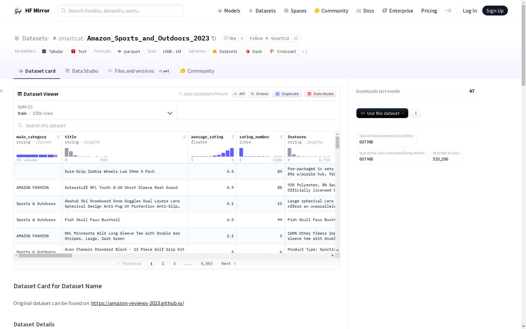The width and height of the screenshot is (526, 329).
Task: Switch to the Data Studio tab
Action: [x=82, y=71]
